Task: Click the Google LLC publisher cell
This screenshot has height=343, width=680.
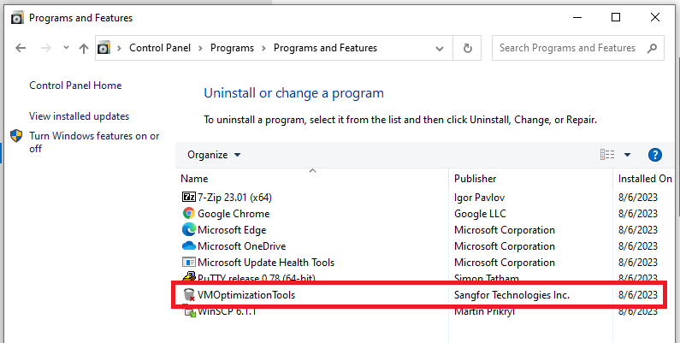Action: [x=480, y=213]
